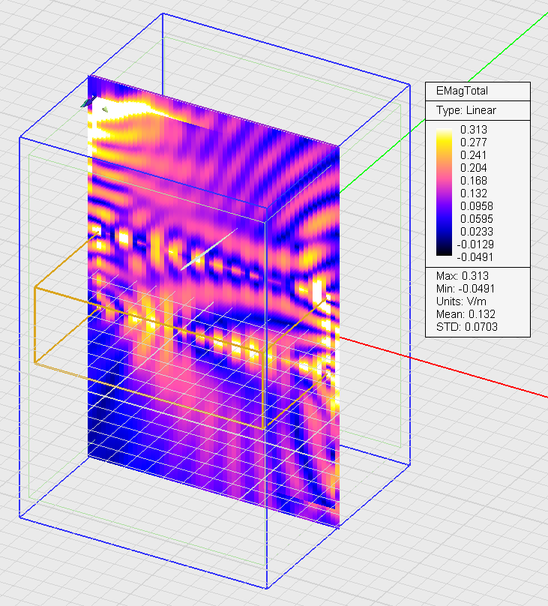Click the white diagonal streak in the field plot
The width and height of the screenshot is (548, 606).
pos(204,253)
